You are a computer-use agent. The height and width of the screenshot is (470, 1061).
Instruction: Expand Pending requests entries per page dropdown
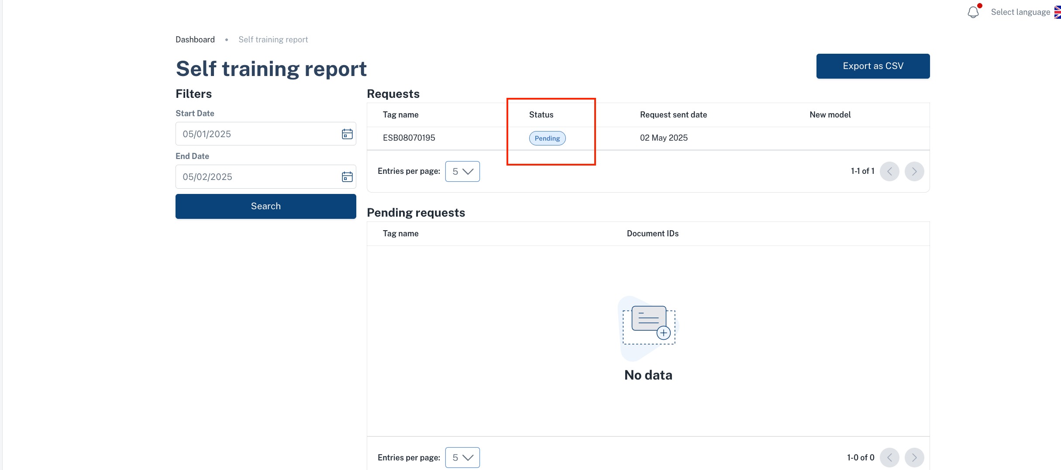(x=462, y=457)
